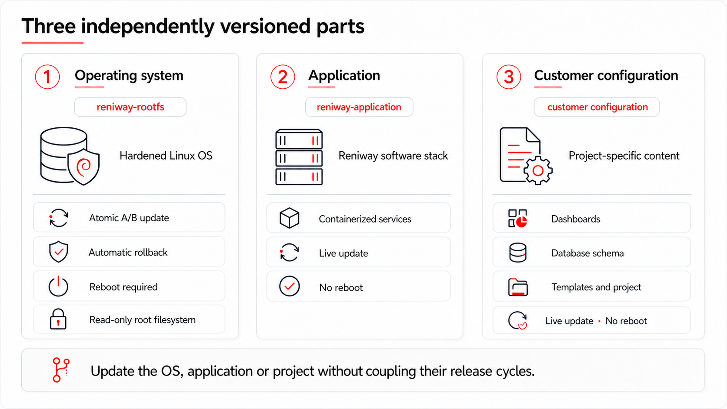The image size is (727, 409).
Task: Click the database cylinder icon beside Database schema
Action: 517,253
